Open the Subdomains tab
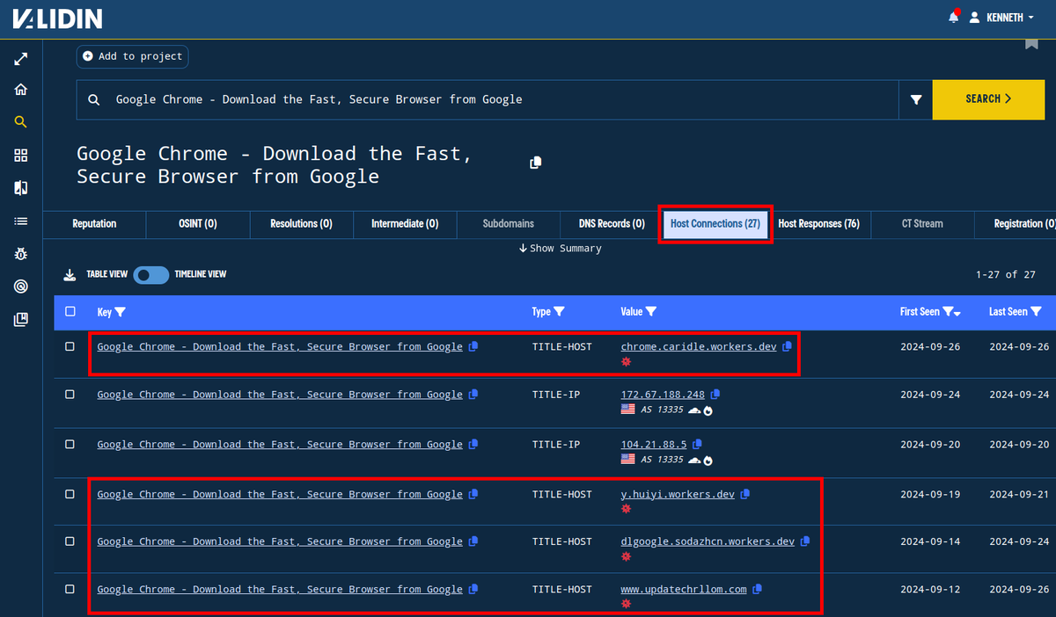This screenshot has height=617, width=1056. tap(509, 224)
